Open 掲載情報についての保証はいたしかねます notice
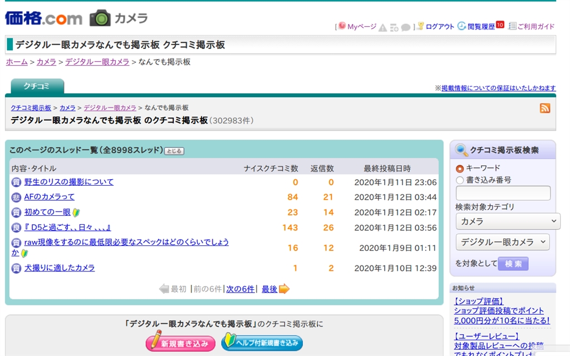Image resolution: width=570 pixels, height=356 pixels. tap(498, 88)
